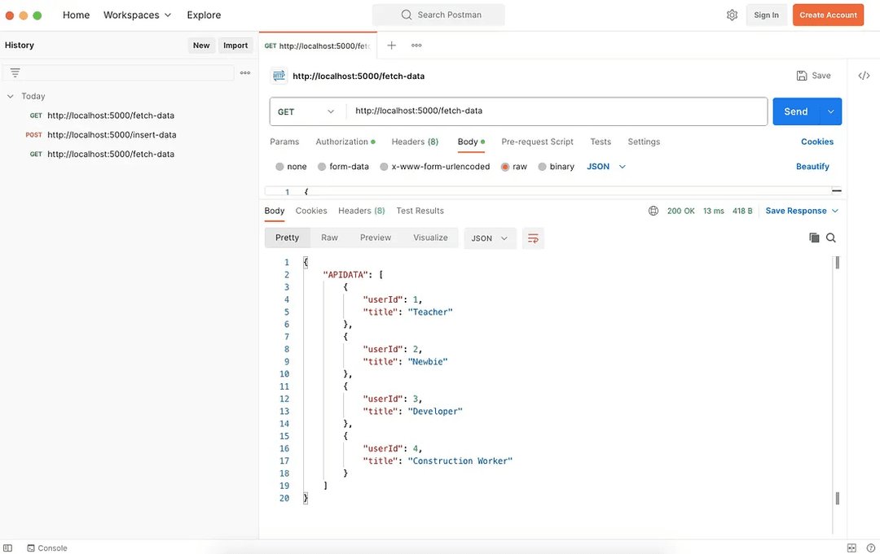Open the response Cookies tab
This screenshot has height=554, width=880.
click(x=311, y=212)
